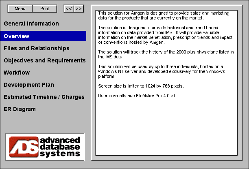Click the line 'of conventions hosted by Amgen.'
The image size is (249, 169).
click(131, 42)
